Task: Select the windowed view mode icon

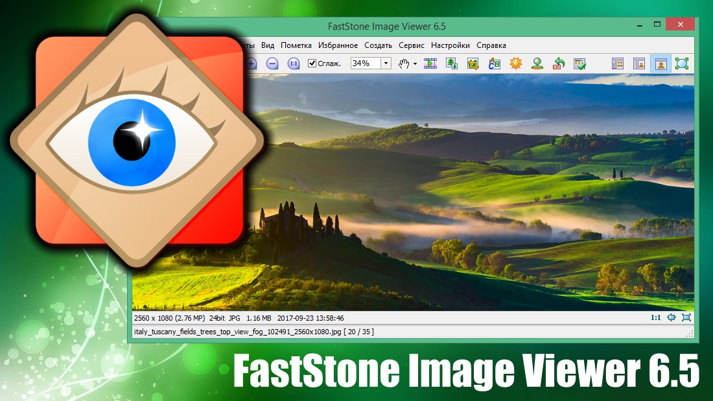Action: click(660, 63)
